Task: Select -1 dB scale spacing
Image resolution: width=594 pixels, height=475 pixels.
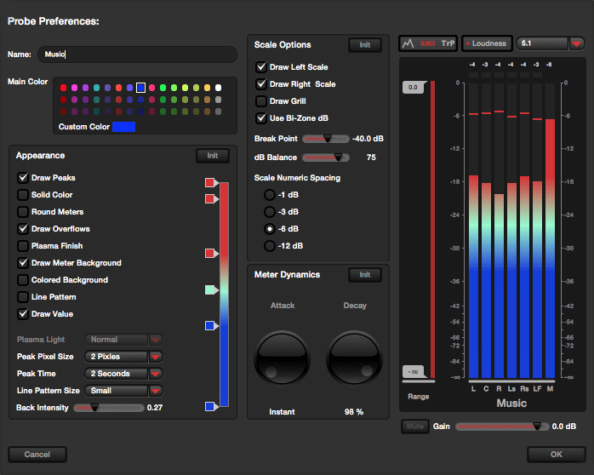Action: tap(270, 195)
